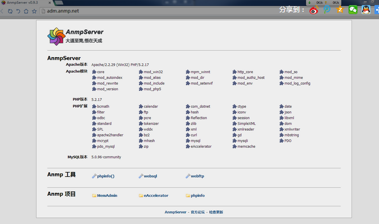Click folder icon beside MemAdmin
The width and height of the screenshot is (379, 224).
coord(94,196)
